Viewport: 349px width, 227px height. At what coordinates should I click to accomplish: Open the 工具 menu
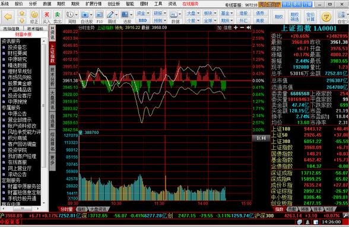(158, 4)
